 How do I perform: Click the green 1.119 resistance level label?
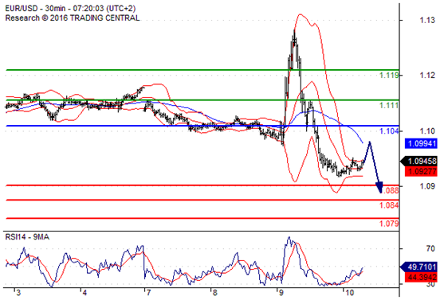(x=388, y=76)
